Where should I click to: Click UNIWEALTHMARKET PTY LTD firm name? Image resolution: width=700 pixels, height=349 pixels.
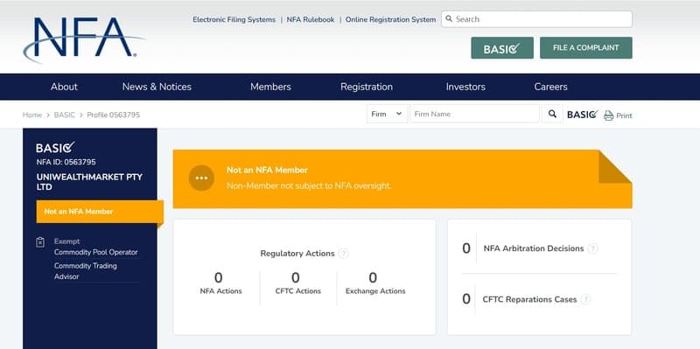pos(89,182)
